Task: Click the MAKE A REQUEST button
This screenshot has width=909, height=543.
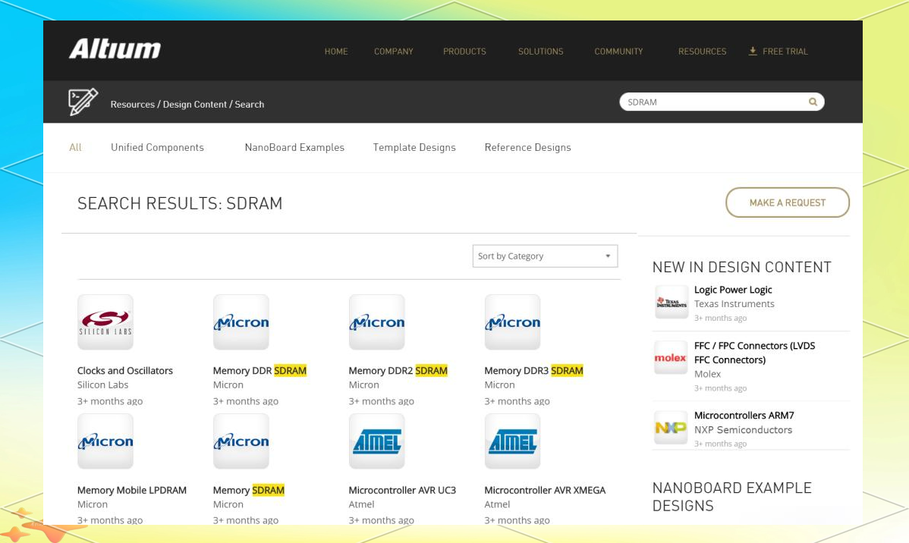Action: (788, 202)
